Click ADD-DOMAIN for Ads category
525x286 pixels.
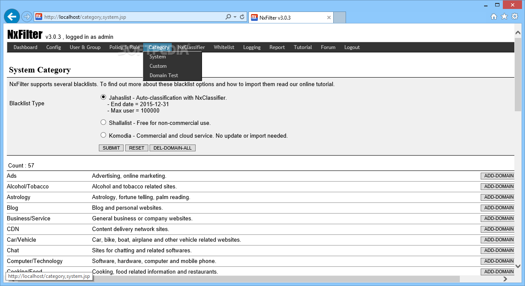tap(497, 176)
